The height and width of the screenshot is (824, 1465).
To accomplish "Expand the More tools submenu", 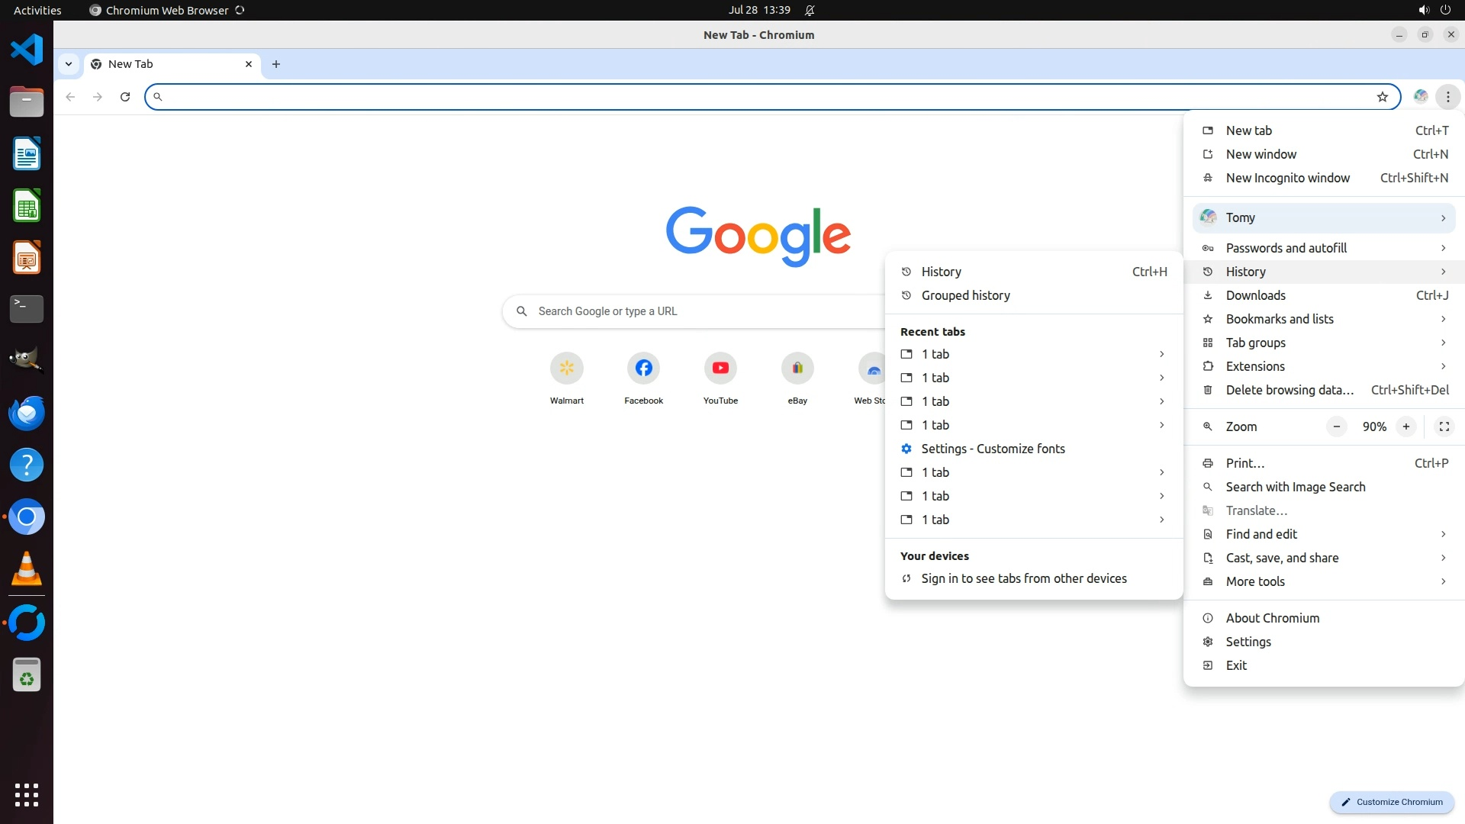I will pyautogui.click(x=1324, y=581).
